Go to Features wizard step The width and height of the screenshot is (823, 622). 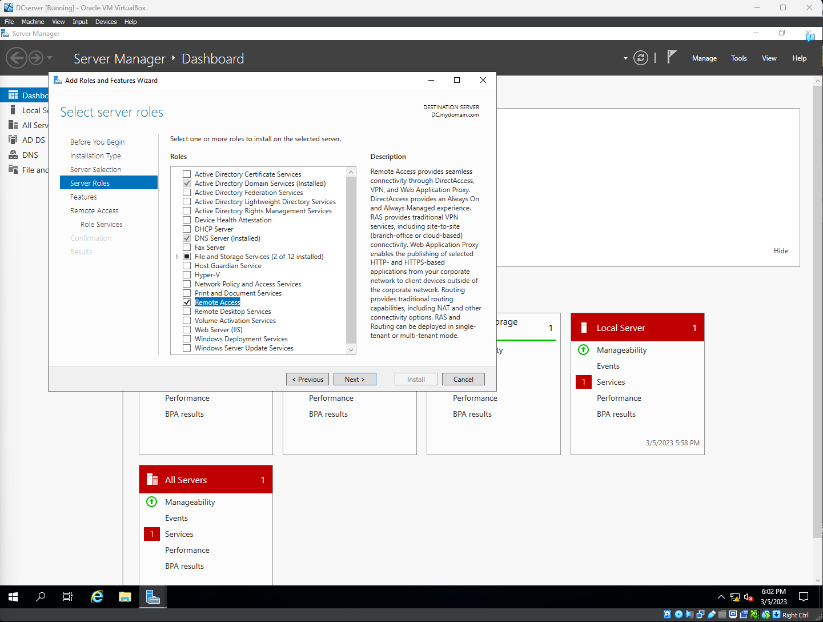tap(83, 197)
